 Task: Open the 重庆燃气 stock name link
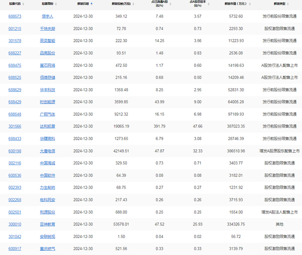(x=48, y=249)
